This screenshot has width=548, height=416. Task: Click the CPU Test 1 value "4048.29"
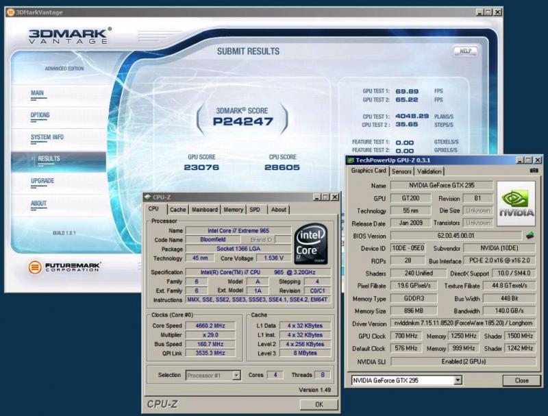[x=412, y=116]
